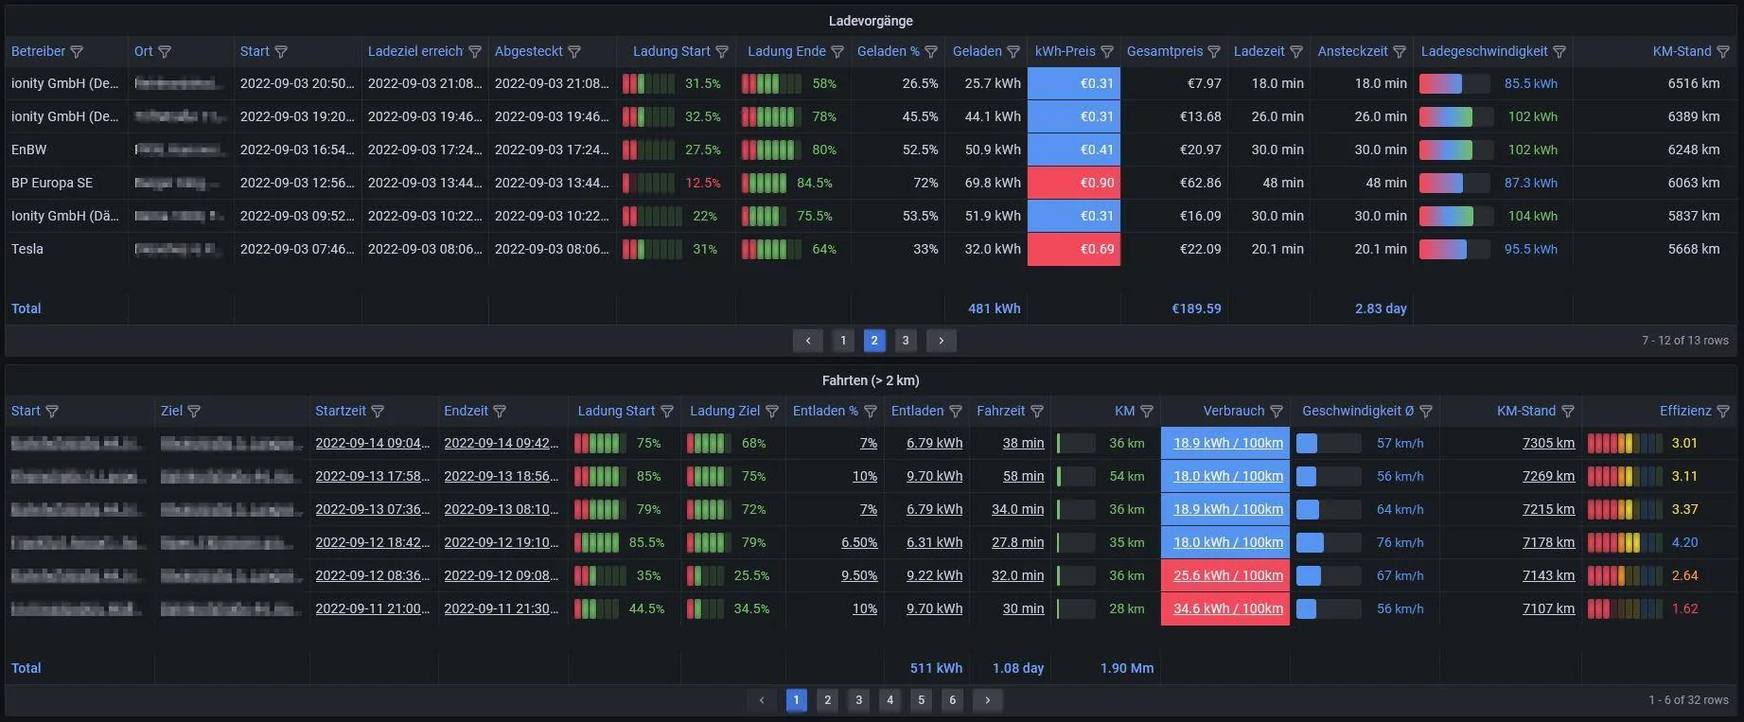Select page 3 in Ladevorgänge pagination

(906, 341)
